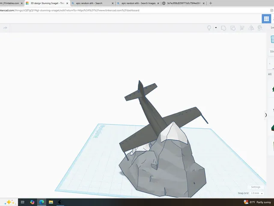Open a new browser tab with plus button
The height and width of the screenshot is (206, 274).
click(x=211, y=3)
